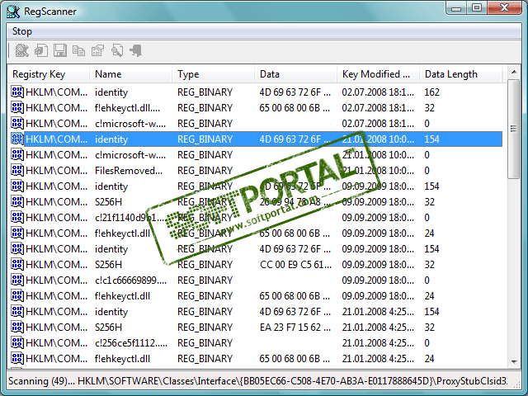Sort by the Name column header
The height and width of the screenshot is (396, 528).
tap(130, 74)
